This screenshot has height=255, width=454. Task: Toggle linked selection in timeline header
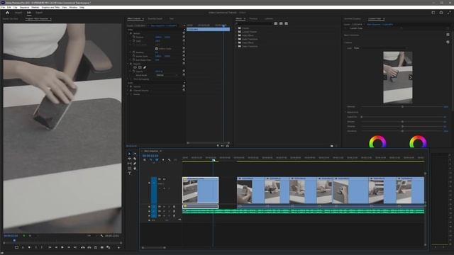pos(157,160)
